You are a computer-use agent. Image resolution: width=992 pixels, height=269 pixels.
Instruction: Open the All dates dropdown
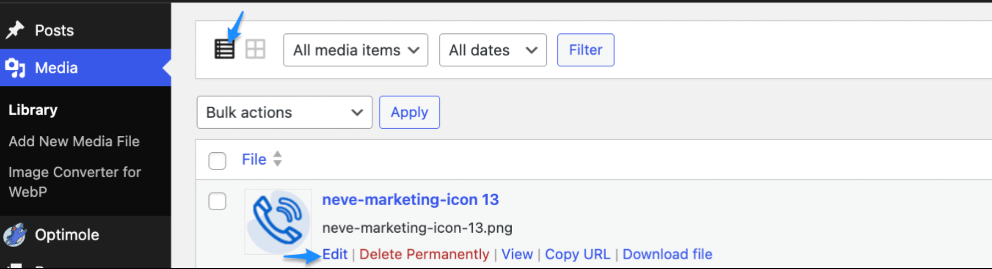click(492, 50)
